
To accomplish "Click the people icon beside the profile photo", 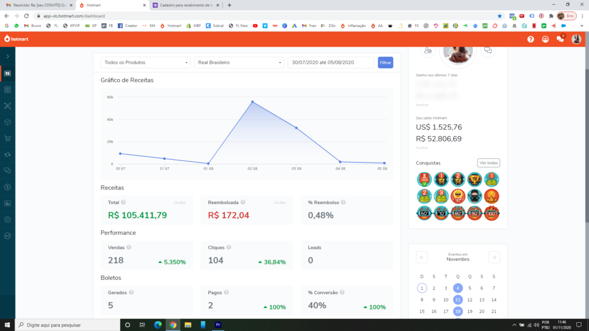I will 427,51.
